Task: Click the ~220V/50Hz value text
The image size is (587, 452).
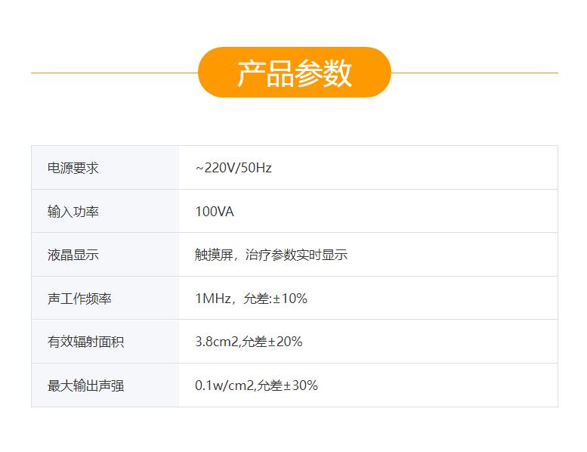Action: click(233, 168)
